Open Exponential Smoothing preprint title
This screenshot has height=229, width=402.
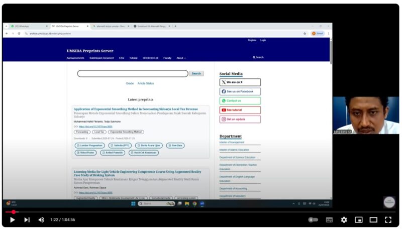(136, 109)
